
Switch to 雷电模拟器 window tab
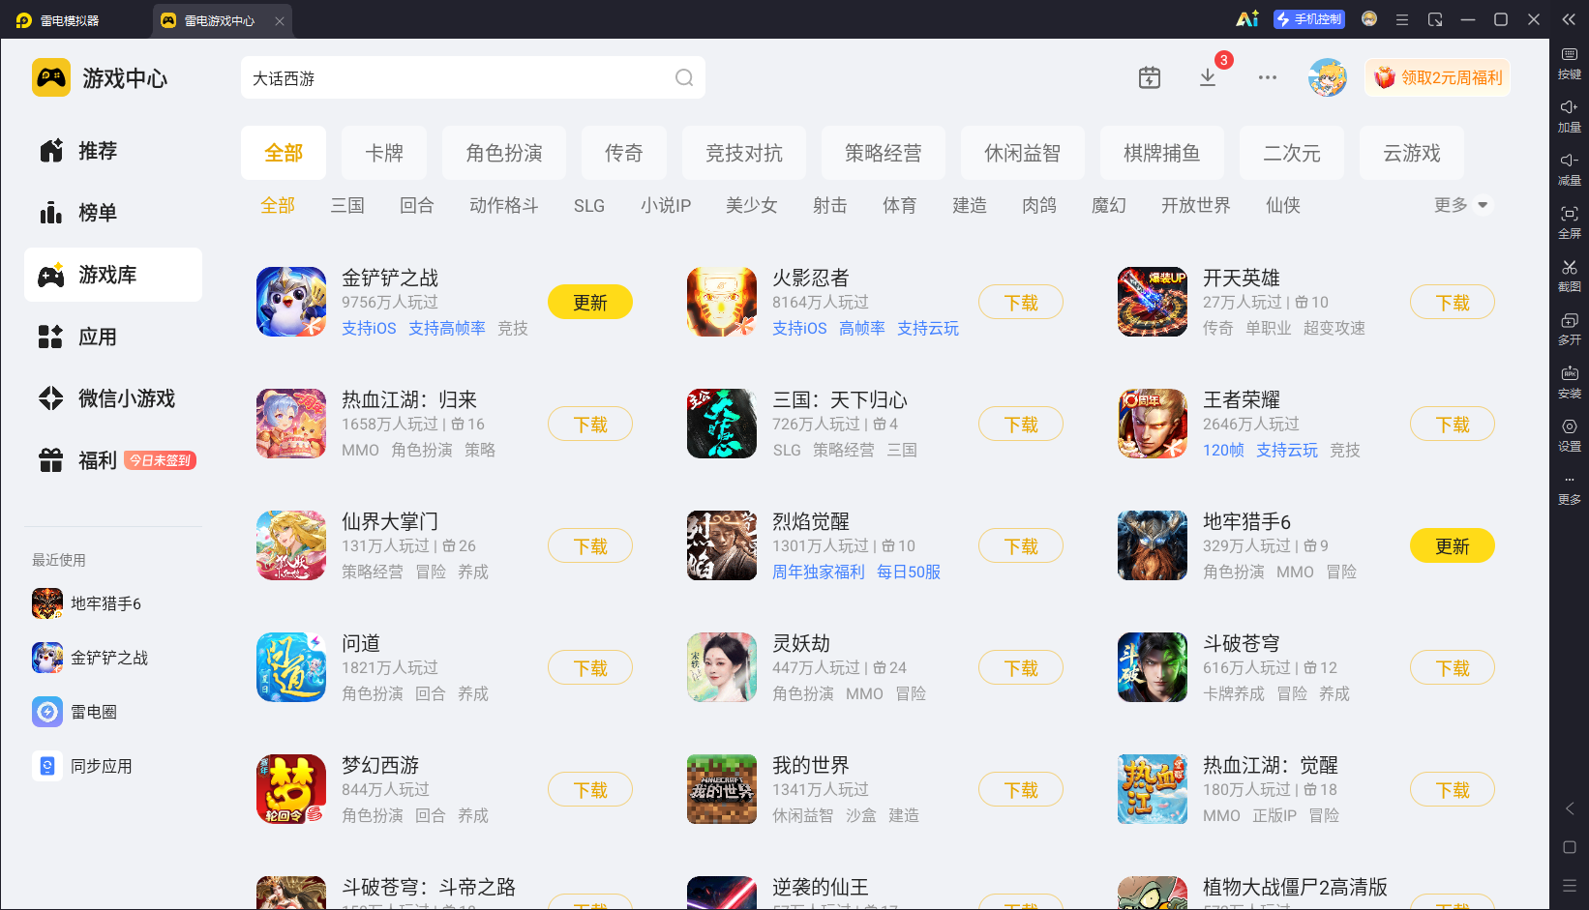(59, 20)
